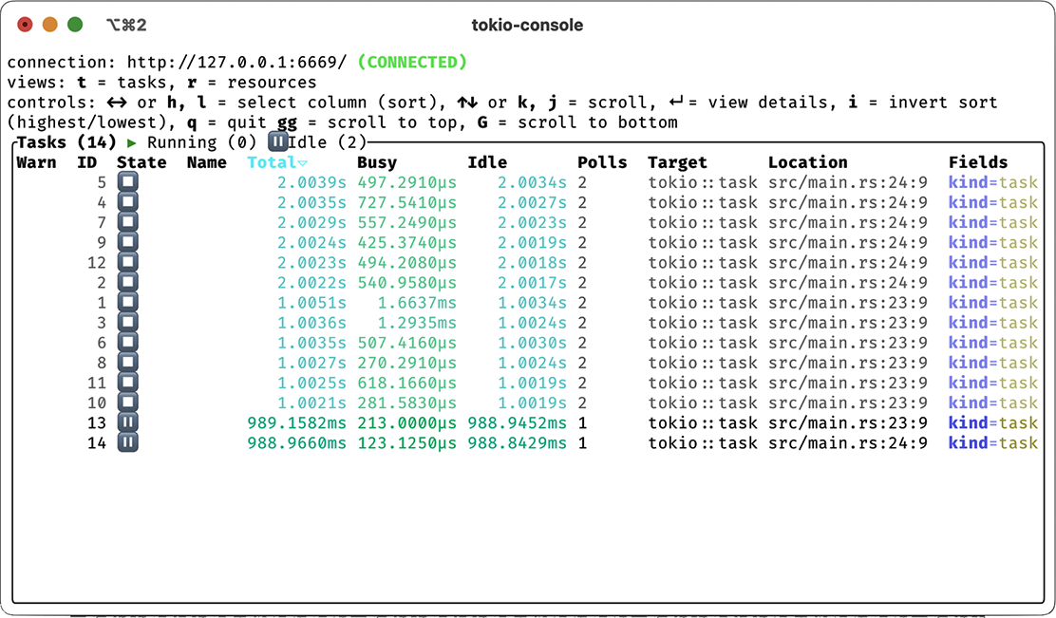Image resolution: width=1056 pixels, height=618 pixels.
Task: Click tokio::task target in task 1 row
Action: point(703,303)
